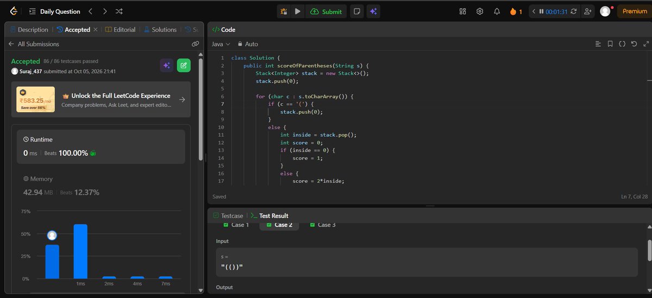The width and height of the screenshot is (652, 298).
Task: Pick a random question shuffle icon
Action: (119, 11)
